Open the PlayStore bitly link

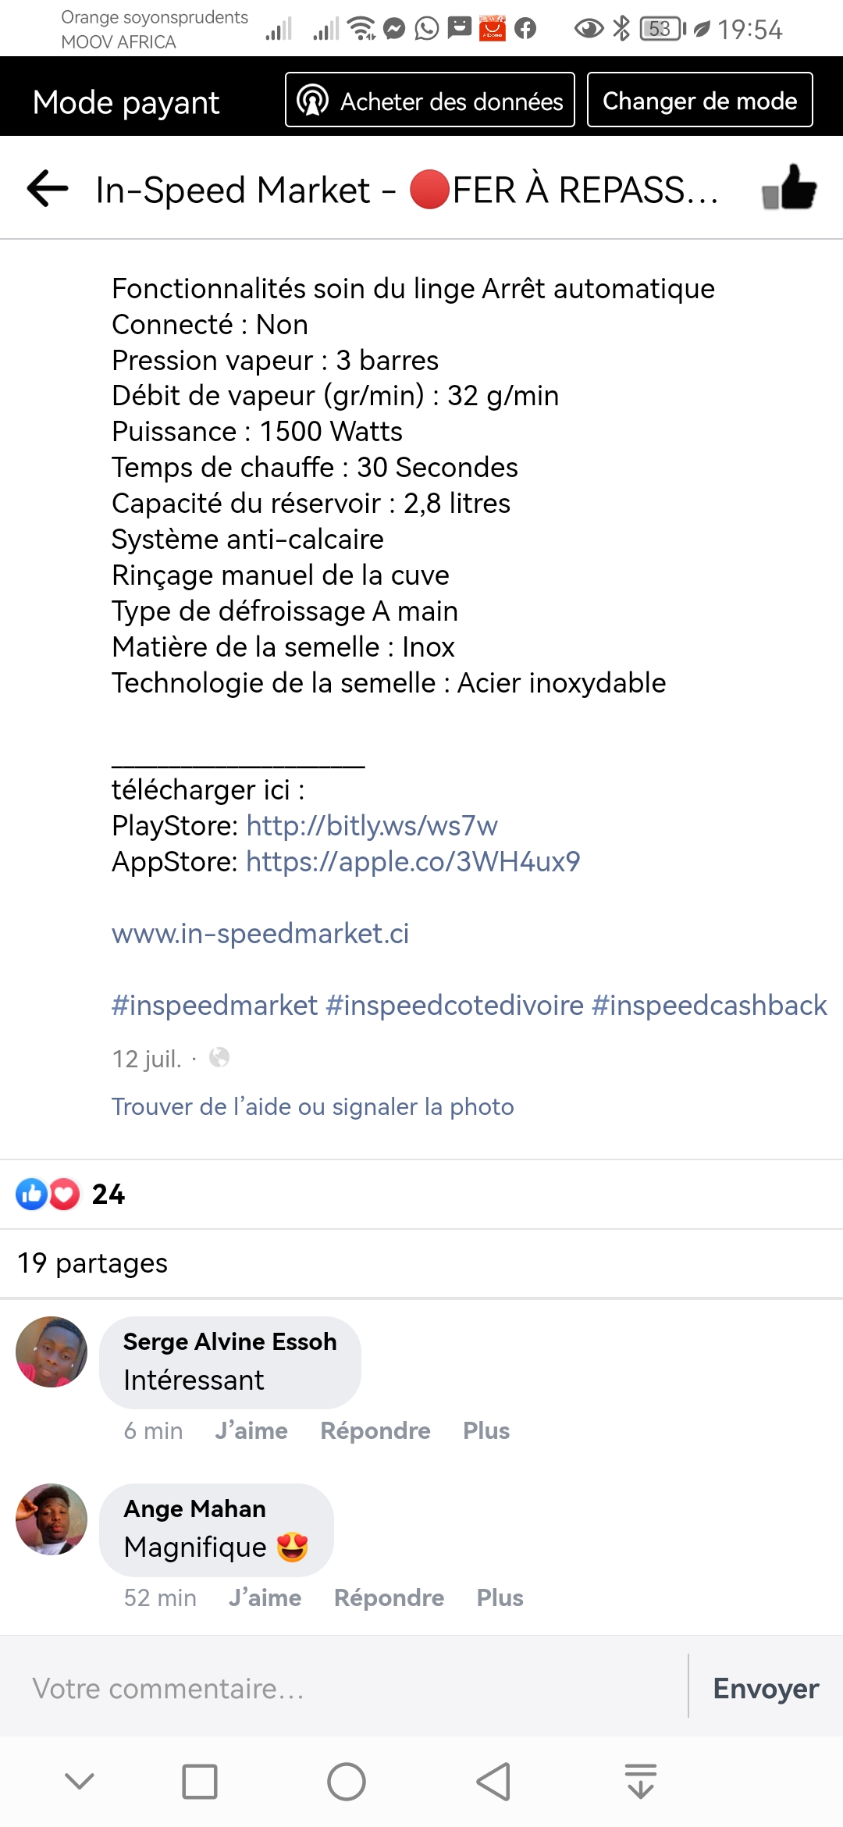click(x=372, y=825)
